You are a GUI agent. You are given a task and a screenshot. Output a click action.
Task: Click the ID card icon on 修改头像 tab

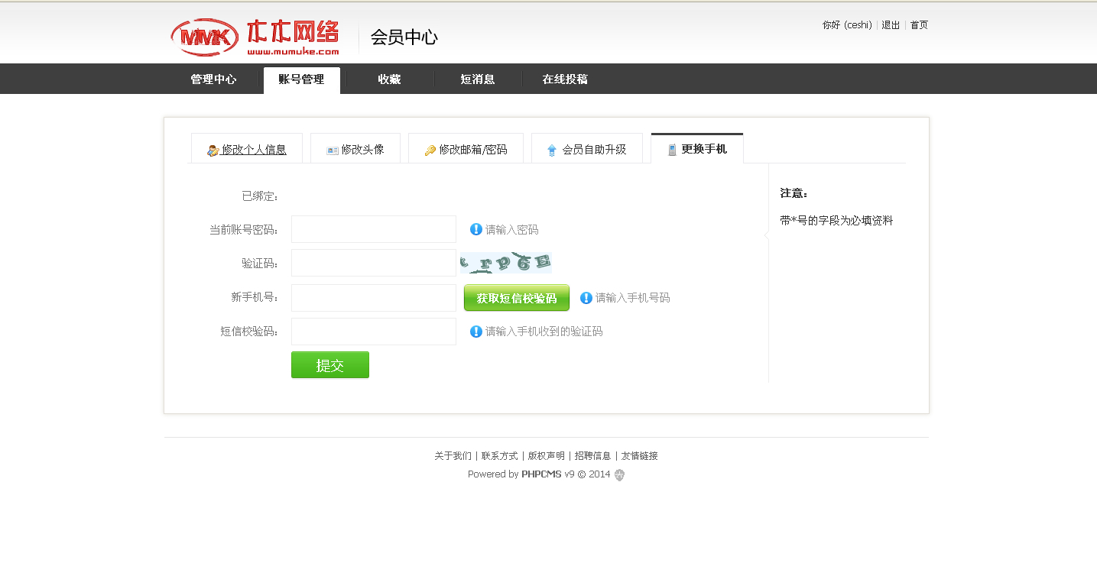click(333, 150)
